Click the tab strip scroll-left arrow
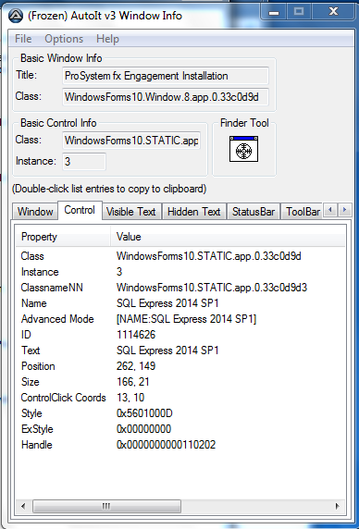 tap(330, 210)
